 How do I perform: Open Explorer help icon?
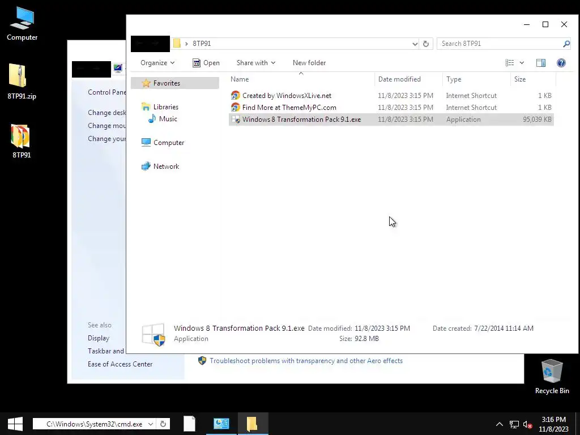[x=561, y=63]
